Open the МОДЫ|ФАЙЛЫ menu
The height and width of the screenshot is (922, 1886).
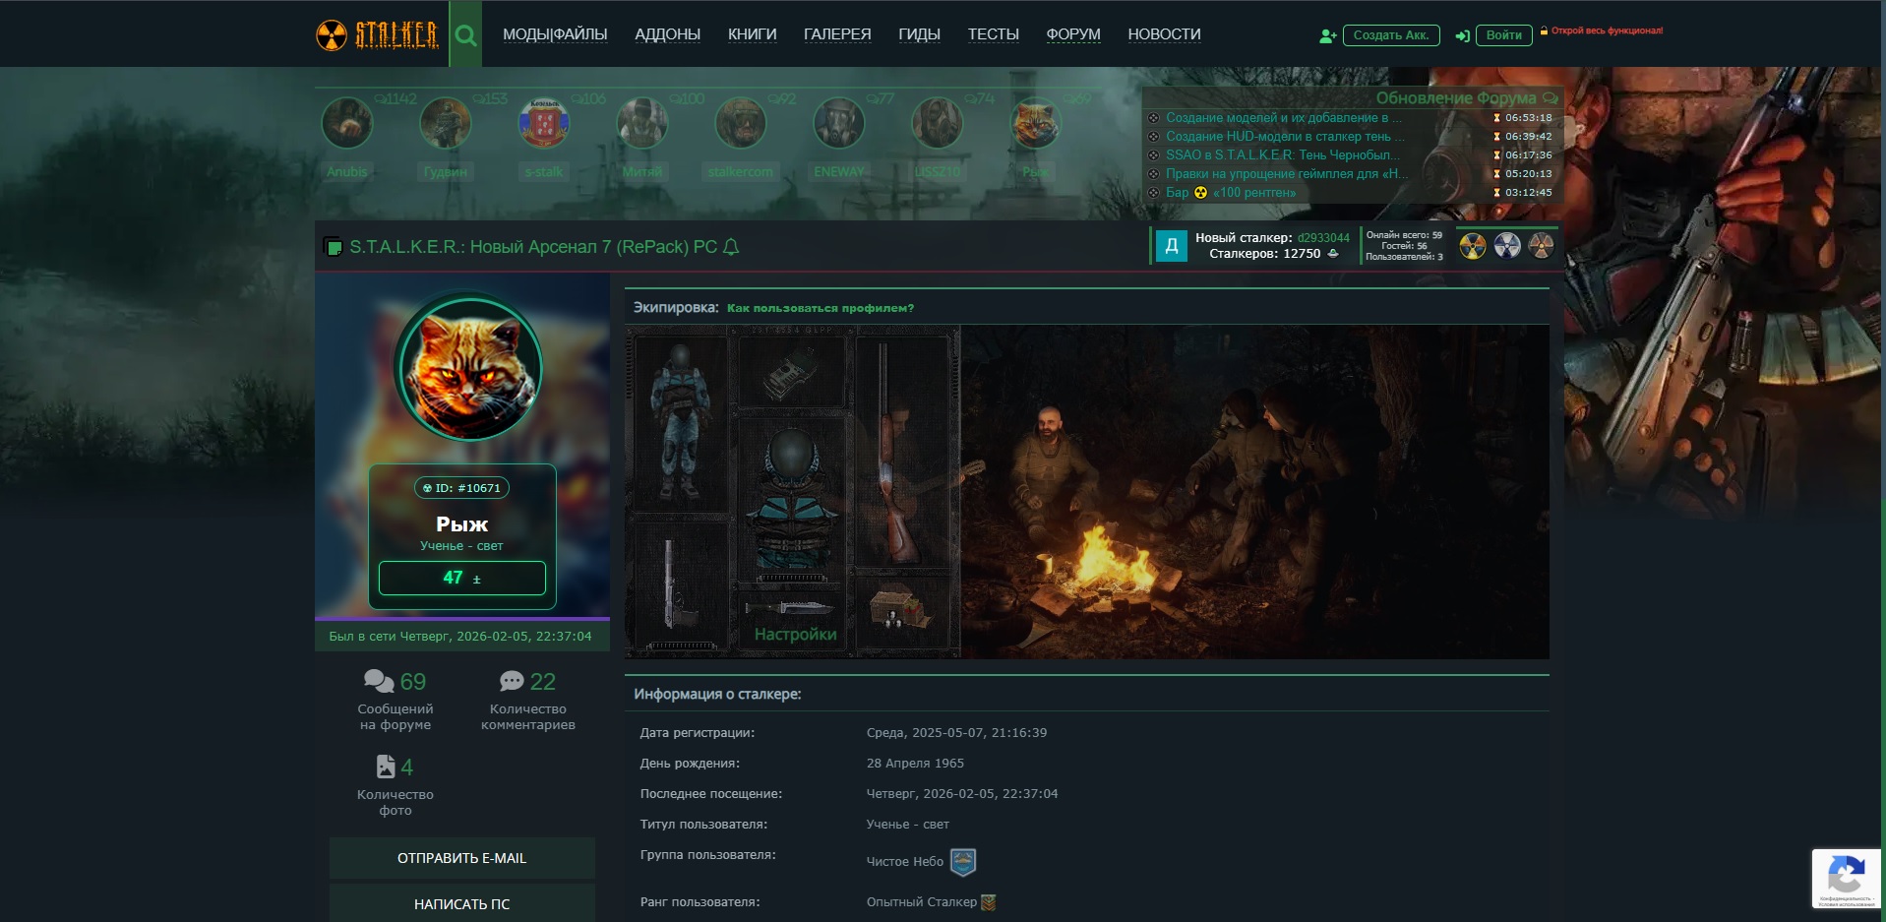[x=555, y=34]
